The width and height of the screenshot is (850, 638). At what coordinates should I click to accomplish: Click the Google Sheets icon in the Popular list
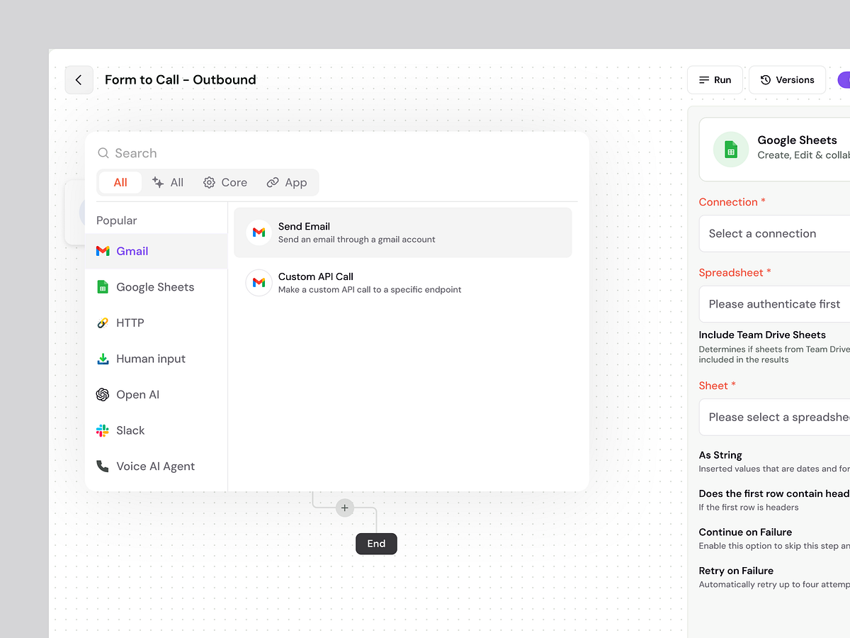click(103, 287)
